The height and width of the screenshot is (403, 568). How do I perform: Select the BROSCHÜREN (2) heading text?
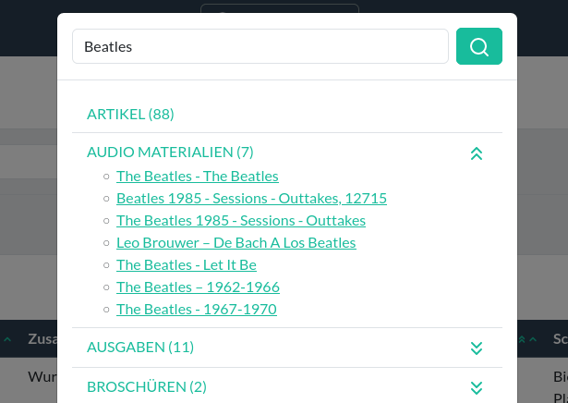[x=147, y=387]
